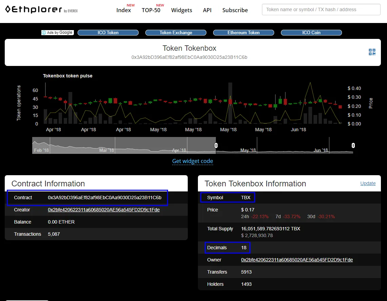387x301 pixels.
Task: Click the TBX symbol value
Action: pyautogui.click(x=246, y=198)
